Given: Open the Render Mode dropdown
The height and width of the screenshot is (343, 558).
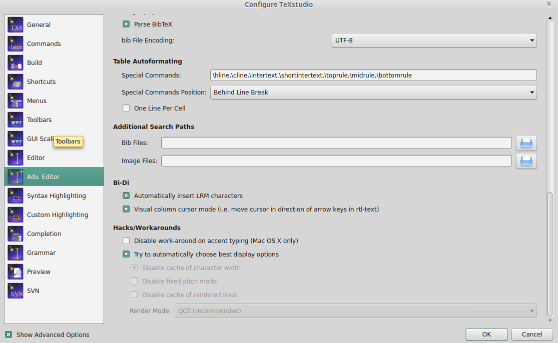Looking at the screenshot, I should pos(355,311).
